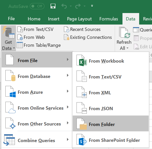Open the Page Layout tab

pos(79,19)
